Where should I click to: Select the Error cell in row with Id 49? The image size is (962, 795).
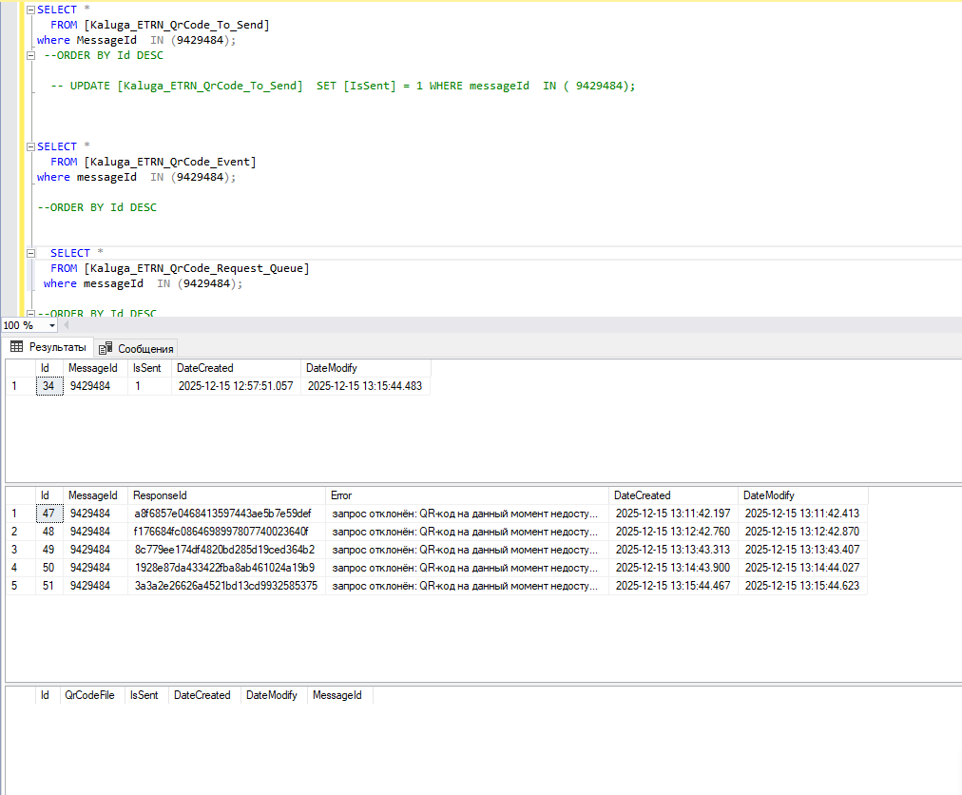467,550
